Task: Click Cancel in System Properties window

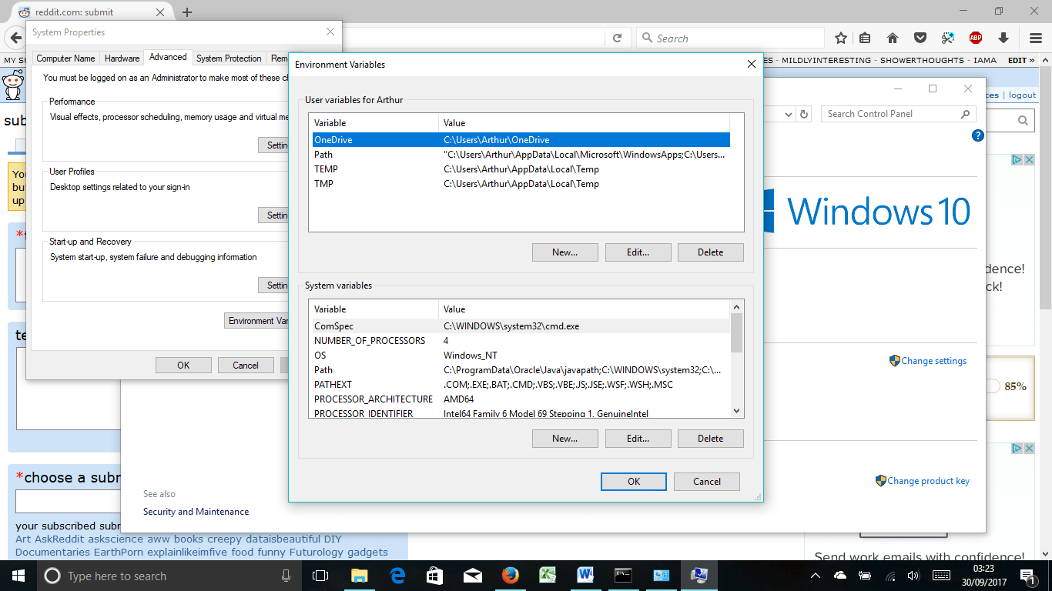Action: click(x=246, y=366)
